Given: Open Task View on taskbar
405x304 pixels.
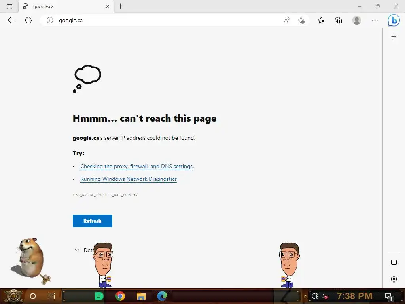Looking at the screenshot, I should point(52,296).
